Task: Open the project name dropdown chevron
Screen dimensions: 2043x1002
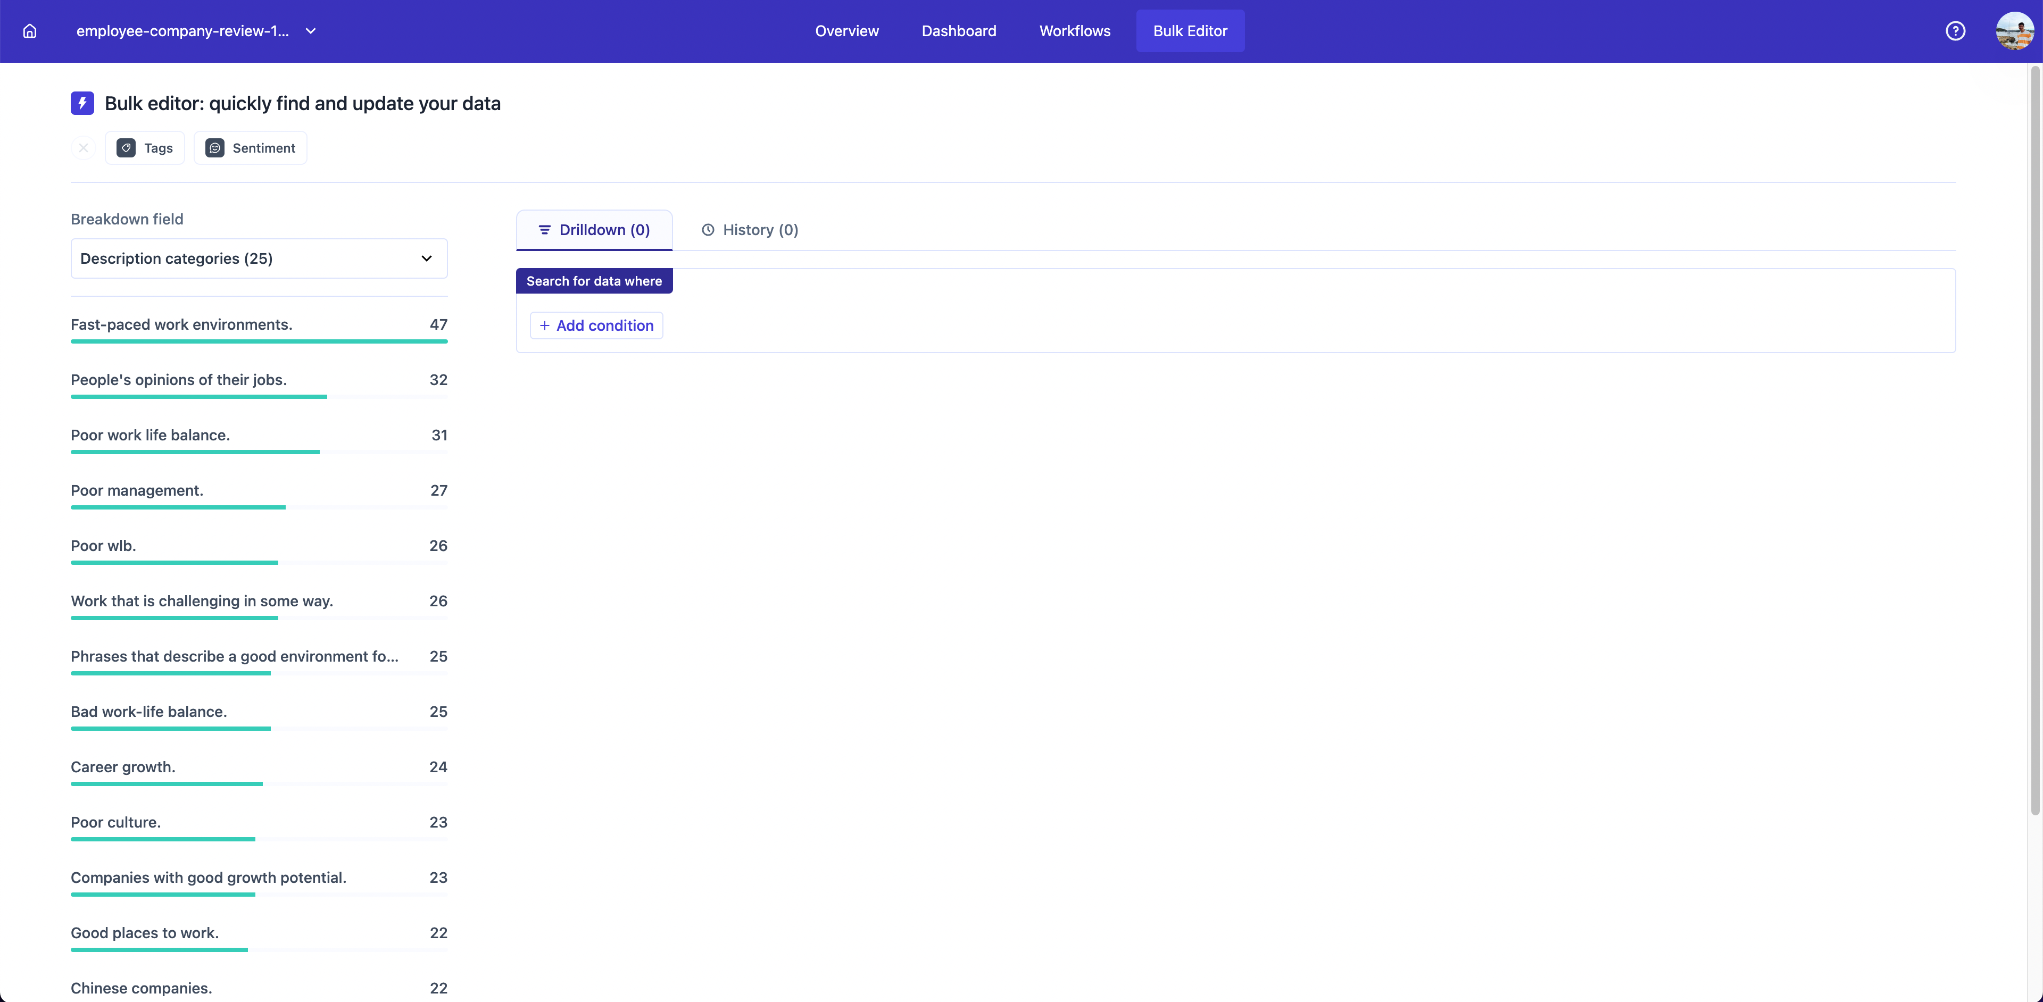Action: pos(311,31)
